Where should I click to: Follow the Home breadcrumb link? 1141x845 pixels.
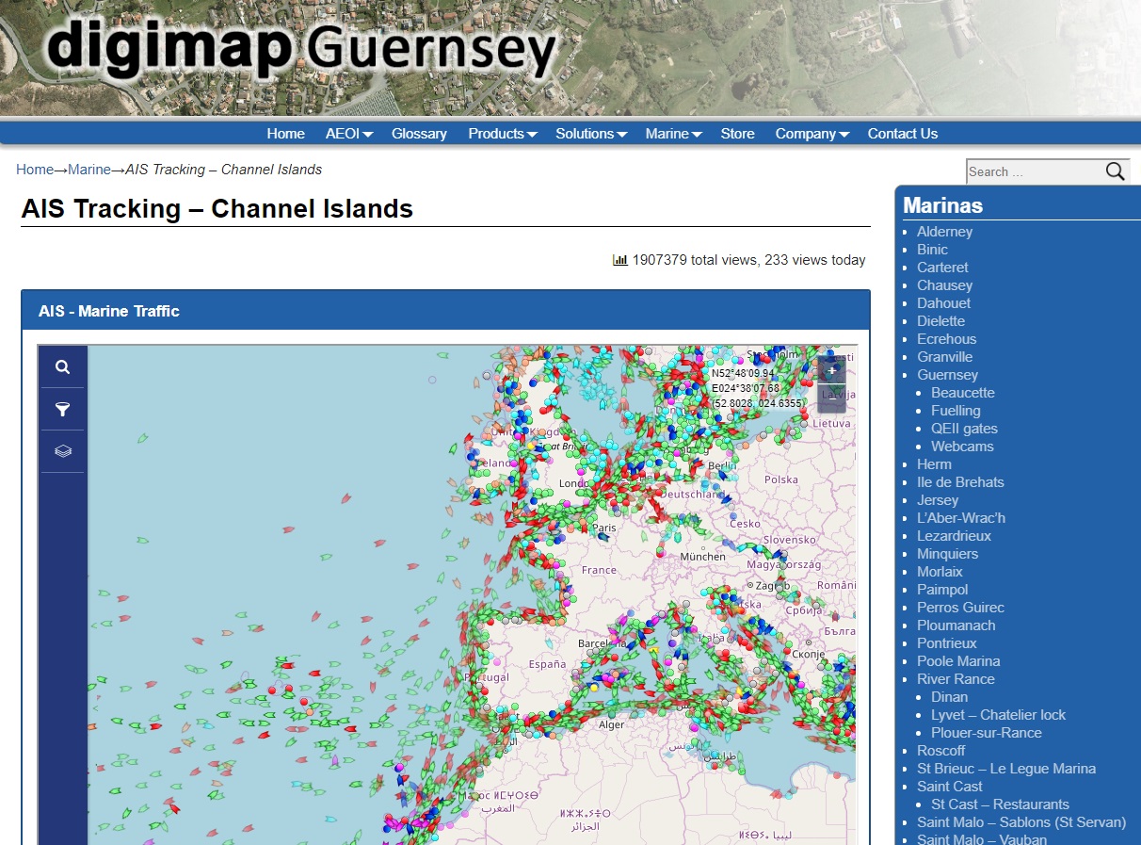click(x=35, y=170)
